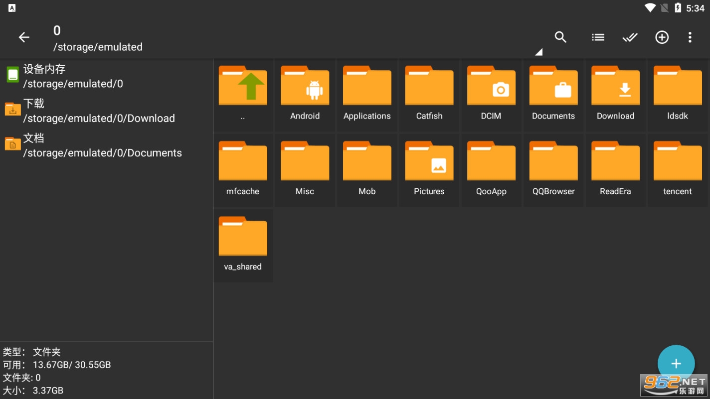Image resolution: width=710 pixels, height=399 pixels.
Task: Open the ReadEra folder
Action: [x=615, y=170]
